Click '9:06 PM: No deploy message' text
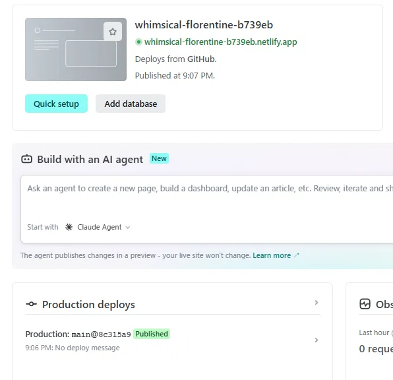Viewport: 393px width, 380px height. [x=73, y=348]
